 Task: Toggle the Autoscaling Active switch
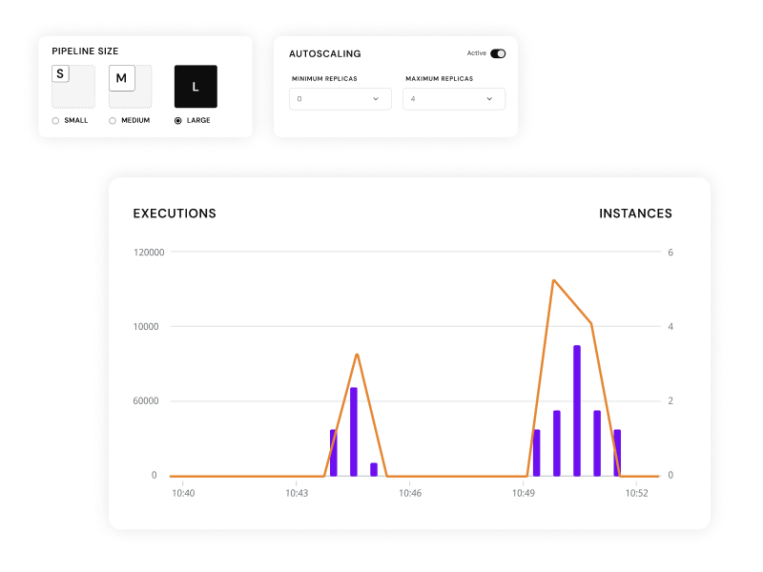coord(498,53)
